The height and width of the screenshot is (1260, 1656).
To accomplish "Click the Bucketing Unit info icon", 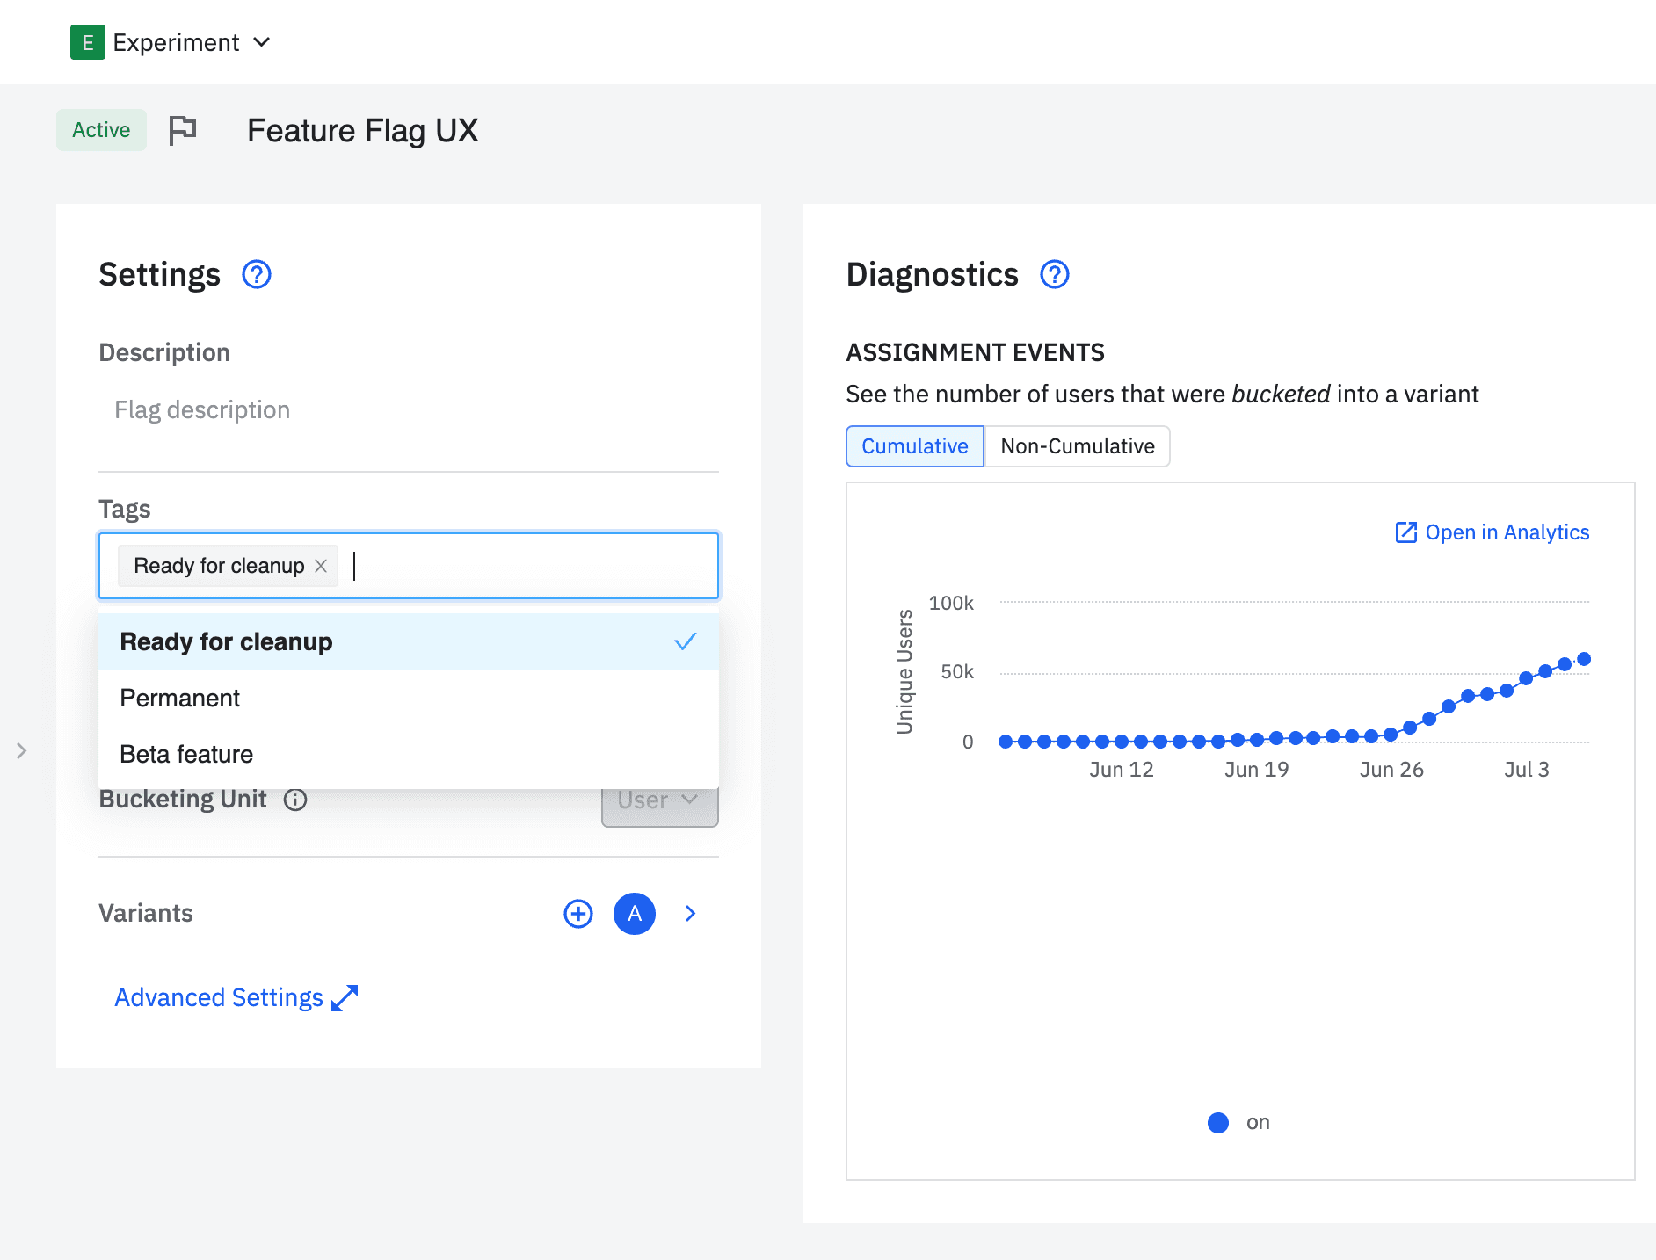I will tap(296, 800).
